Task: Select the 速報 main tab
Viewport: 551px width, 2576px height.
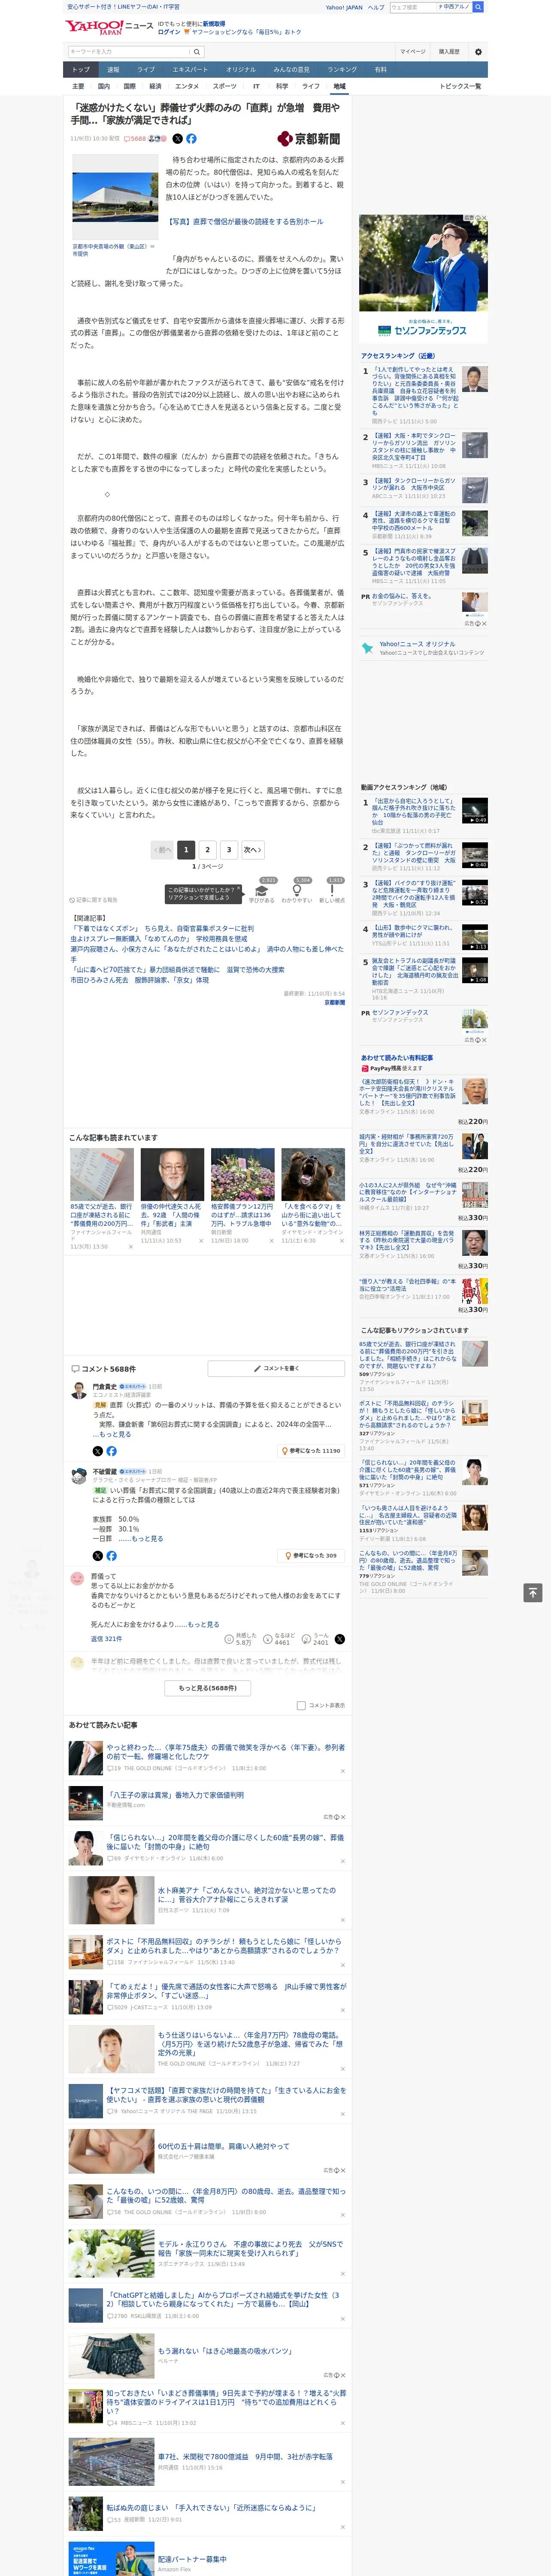Action: [x=113, y=70]
